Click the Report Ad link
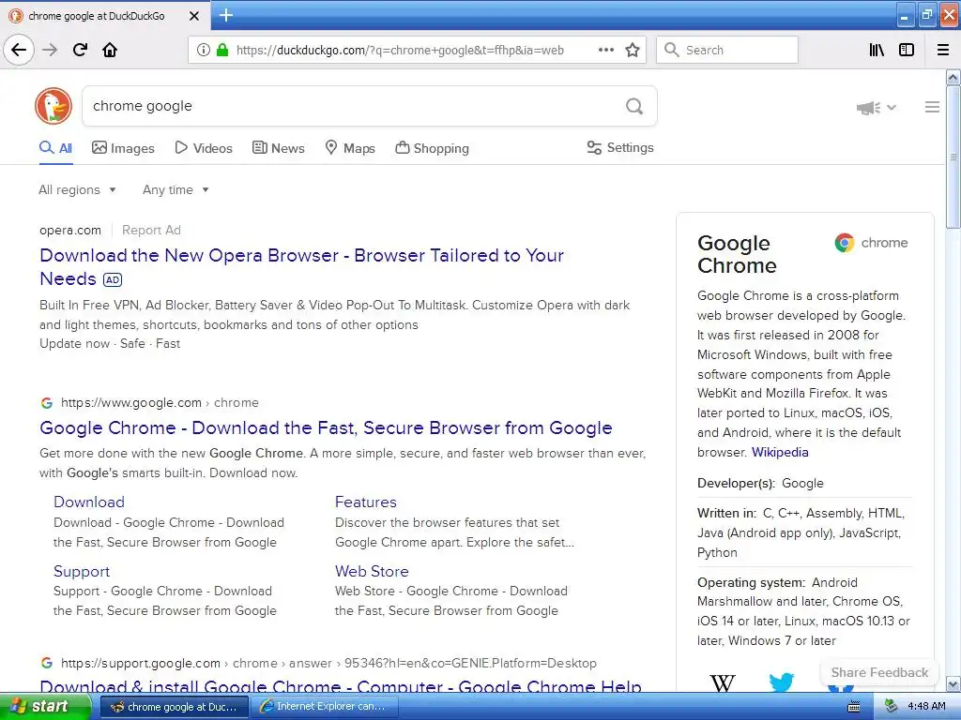 pos(151,231)
